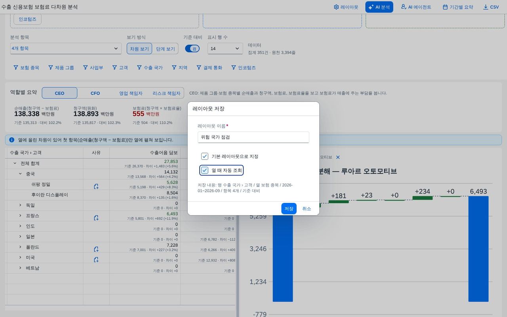Click 취소 in the dialog
The image size is (507, 317).
coord(307,208)
